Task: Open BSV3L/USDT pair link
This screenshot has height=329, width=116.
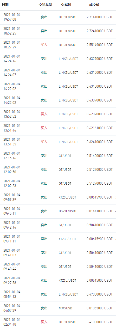Action: (x=68, y=211)
